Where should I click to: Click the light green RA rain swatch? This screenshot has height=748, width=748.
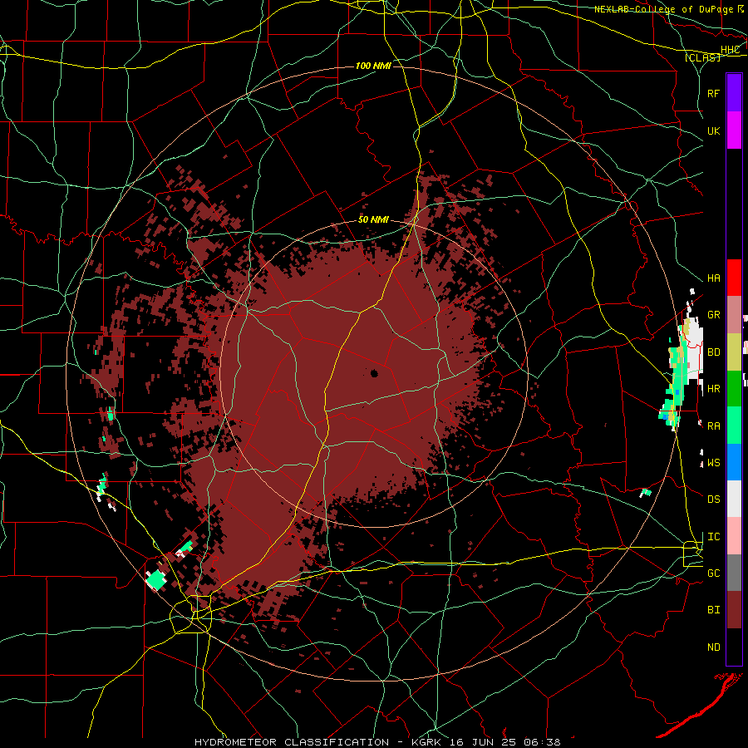(x=734, y=426)
